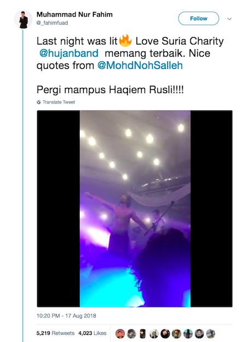
Task: Open the @_fahimfuad handle
Action: point(52,22)
